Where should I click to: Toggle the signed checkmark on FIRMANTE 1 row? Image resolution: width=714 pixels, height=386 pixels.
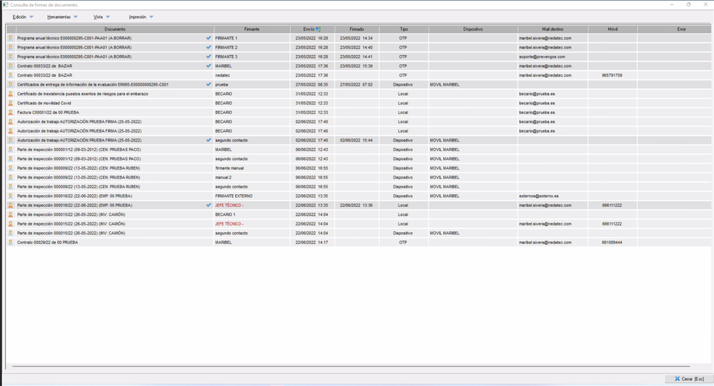click(208, 38)
